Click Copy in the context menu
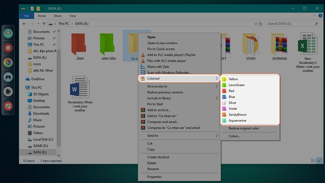Image resolution: width=325 pixels, height=183 pixels. 151,149
